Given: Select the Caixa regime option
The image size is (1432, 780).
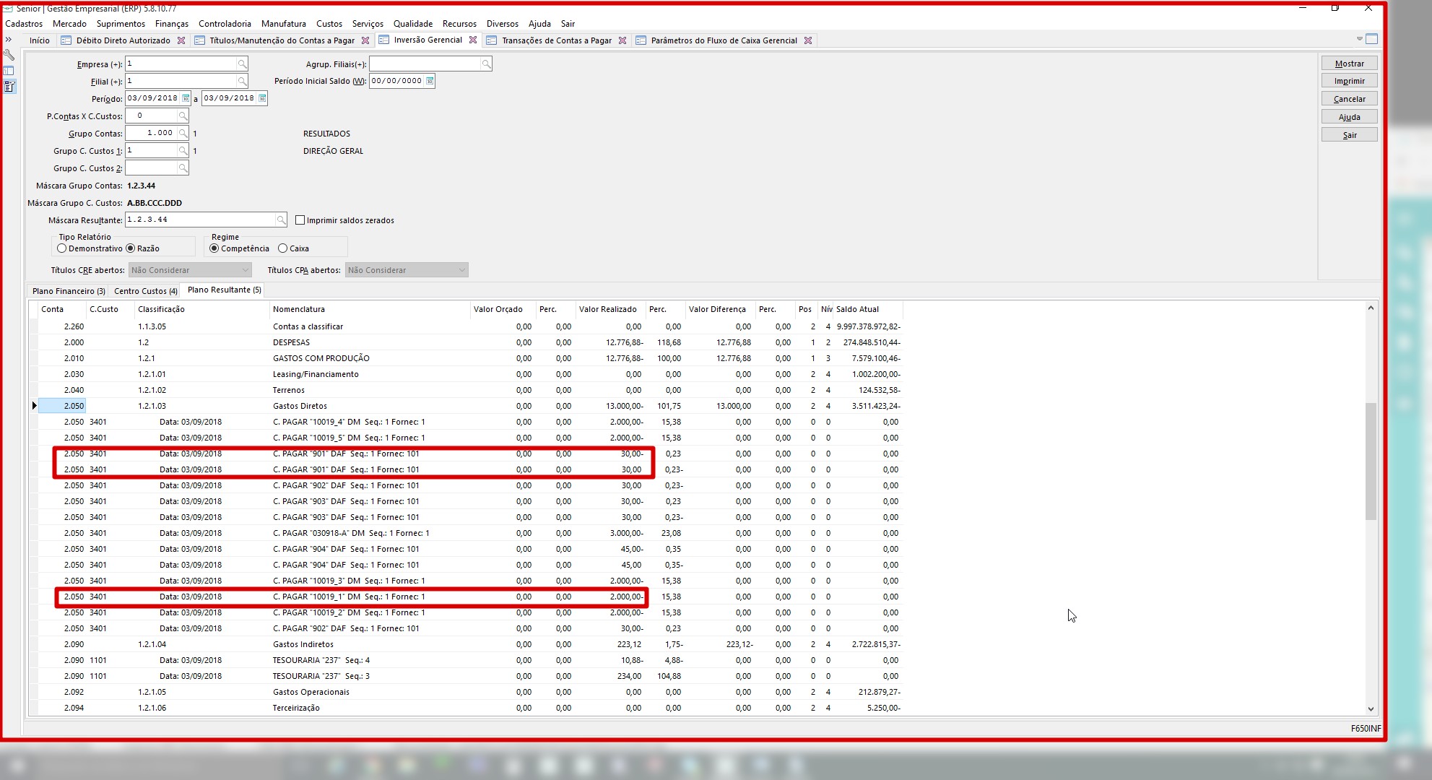Looking at the screenshot, I should point(283,248).
